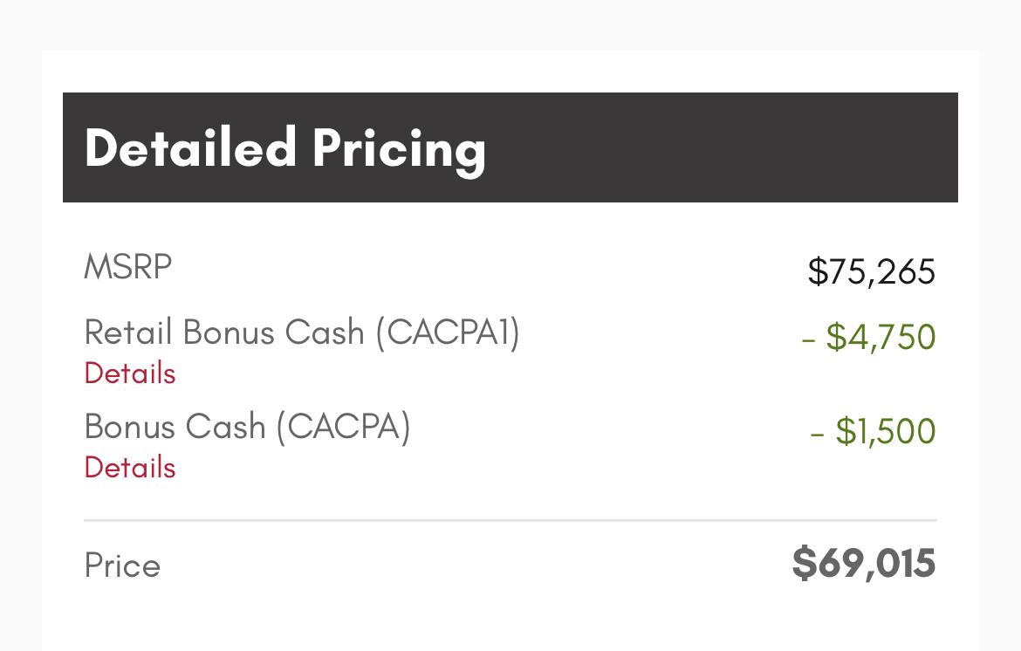
Task: Open Details link under Bonus Cash (CACPA)
Action: (x=129, y=468)
